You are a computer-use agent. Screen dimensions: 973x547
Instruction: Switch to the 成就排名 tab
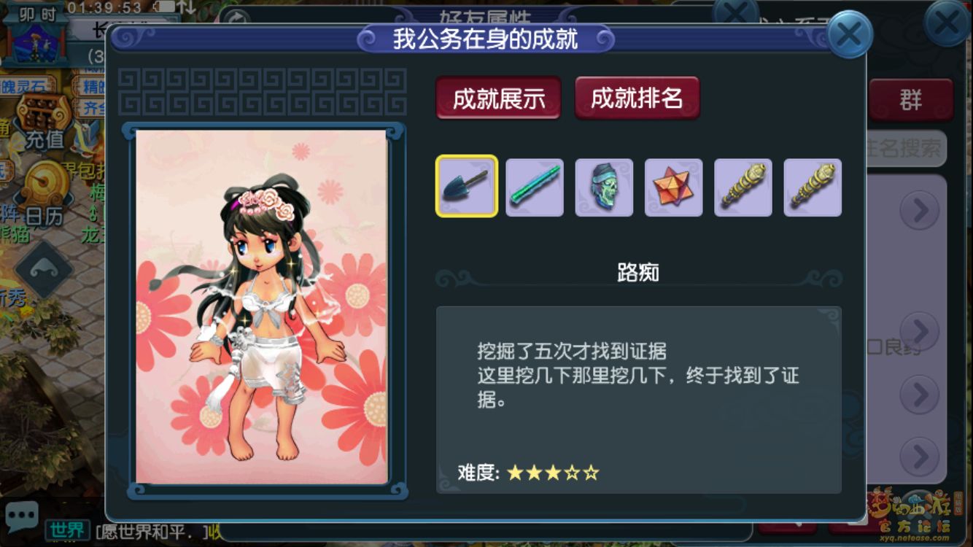coord(637,98)
